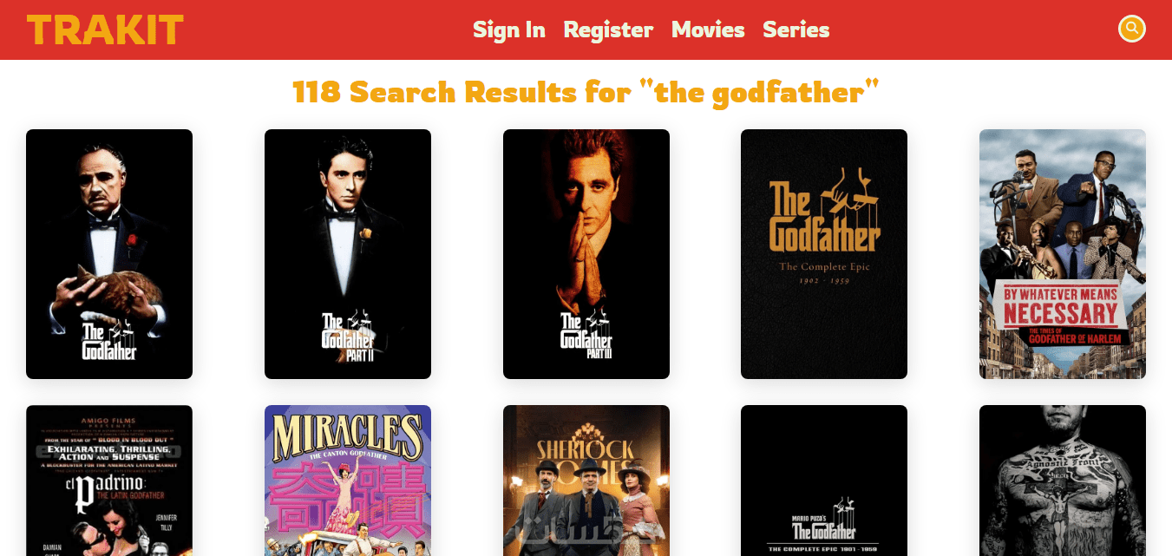Click Godfather of Harlem title banner
Screen dimensions: 1172x556
[1061, 314]
